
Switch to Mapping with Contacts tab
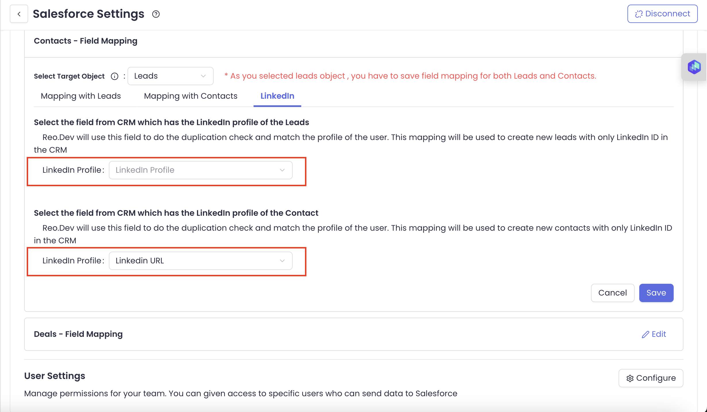point(191,96)
